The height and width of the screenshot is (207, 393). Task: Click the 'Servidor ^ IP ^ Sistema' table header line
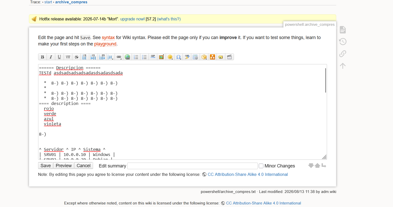tap(72, 150)
